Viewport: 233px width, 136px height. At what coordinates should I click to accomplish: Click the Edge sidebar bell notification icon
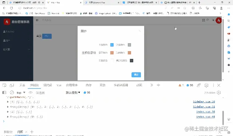[229, 15]
